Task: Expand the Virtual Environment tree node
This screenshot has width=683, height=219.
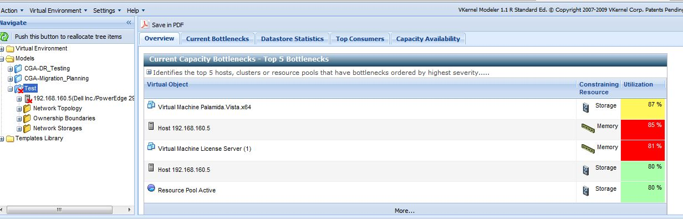Action: coord(2,49)
